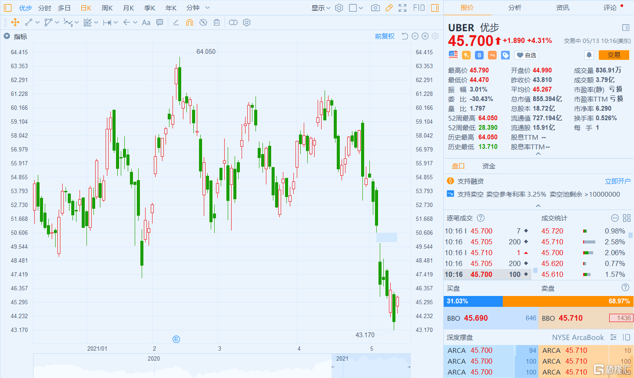
Task: Collapse the 指标 indicator section
Action: 7,36
